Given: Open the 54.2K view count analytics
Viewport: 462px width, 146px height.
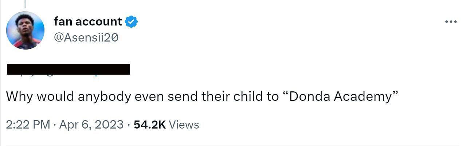Looking at the screenshot, I should point(150,125).
